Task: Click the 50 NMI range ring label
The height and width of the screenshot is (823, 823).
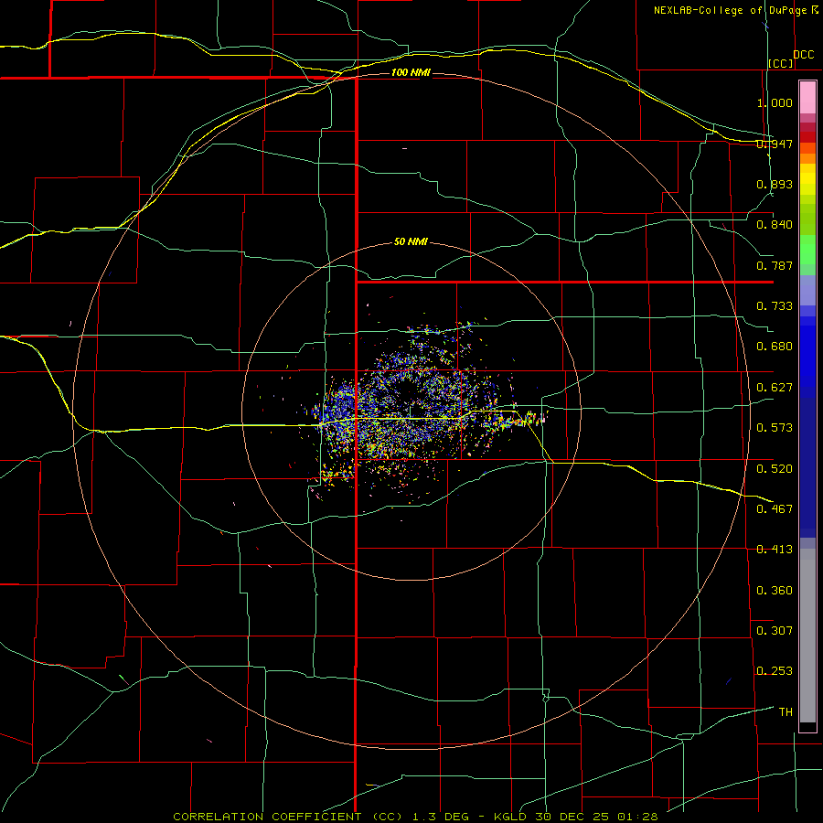Action: pyautogui.click(x=411, y=242)
